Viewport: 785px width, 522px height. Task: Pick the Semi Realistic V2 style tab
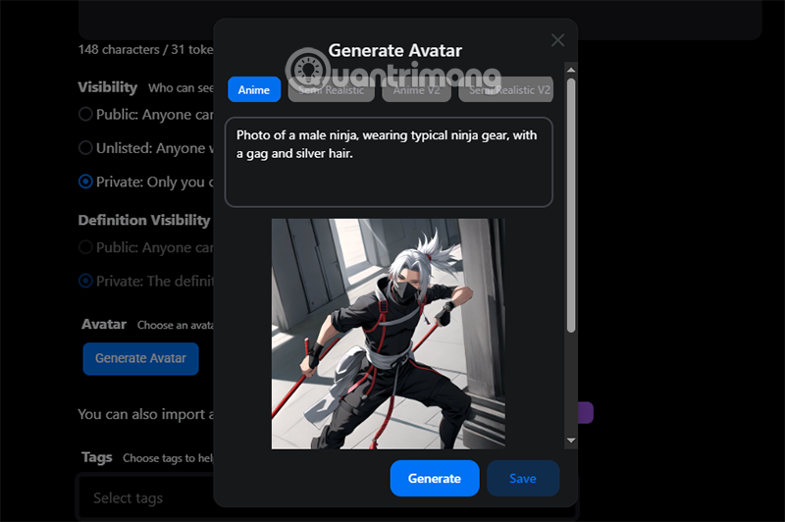505,90
